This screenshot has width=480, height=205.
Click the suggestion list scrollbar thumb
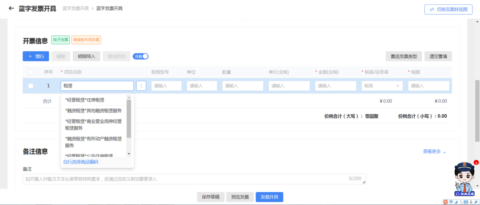[x=129, y=118]
